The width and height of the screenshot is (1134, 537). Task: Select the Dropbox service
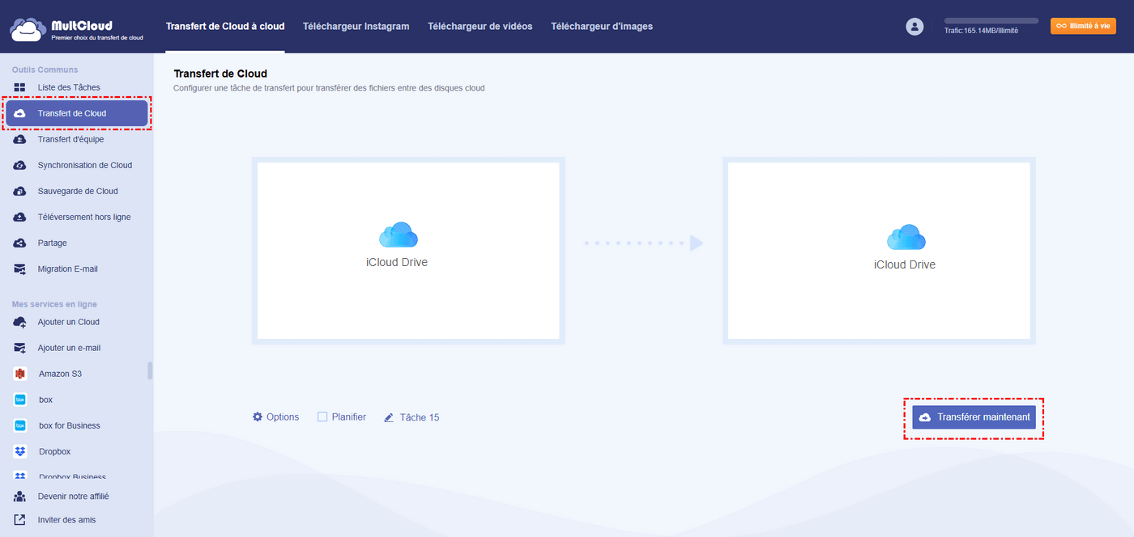coord(54,451)
